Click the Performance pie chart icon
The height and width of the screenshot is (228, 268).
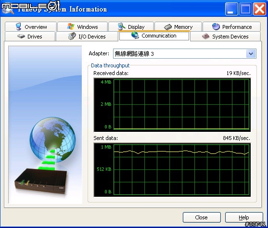coord(216,26)
